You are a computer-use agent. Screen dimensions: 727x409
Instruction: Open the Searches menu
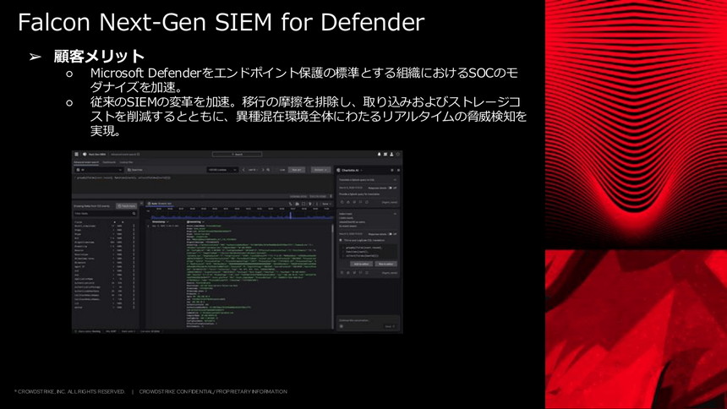[x=135, y=170]
